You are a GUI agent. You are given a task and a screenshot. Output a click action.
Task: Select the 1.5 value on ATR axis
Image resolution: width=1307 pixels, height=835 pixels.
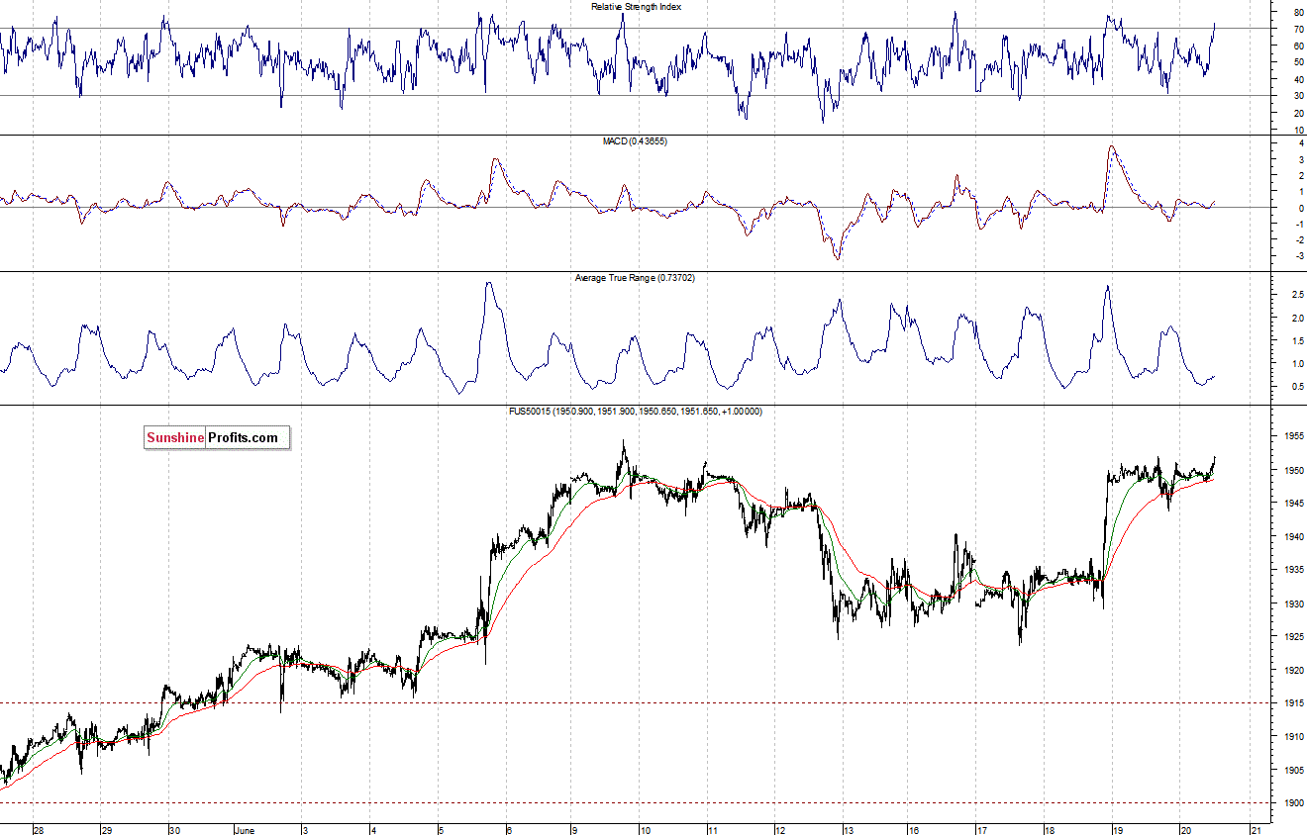[1297, 340]
